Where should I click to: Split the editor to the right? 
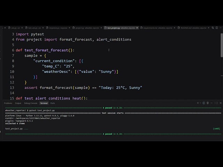[217, 28]
